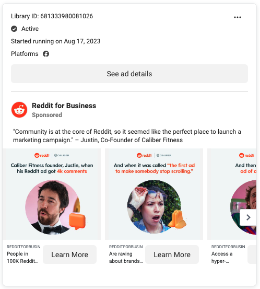
Task: Click REDDITFORBUSIN label on second card
Action: [x=126, y=247]
